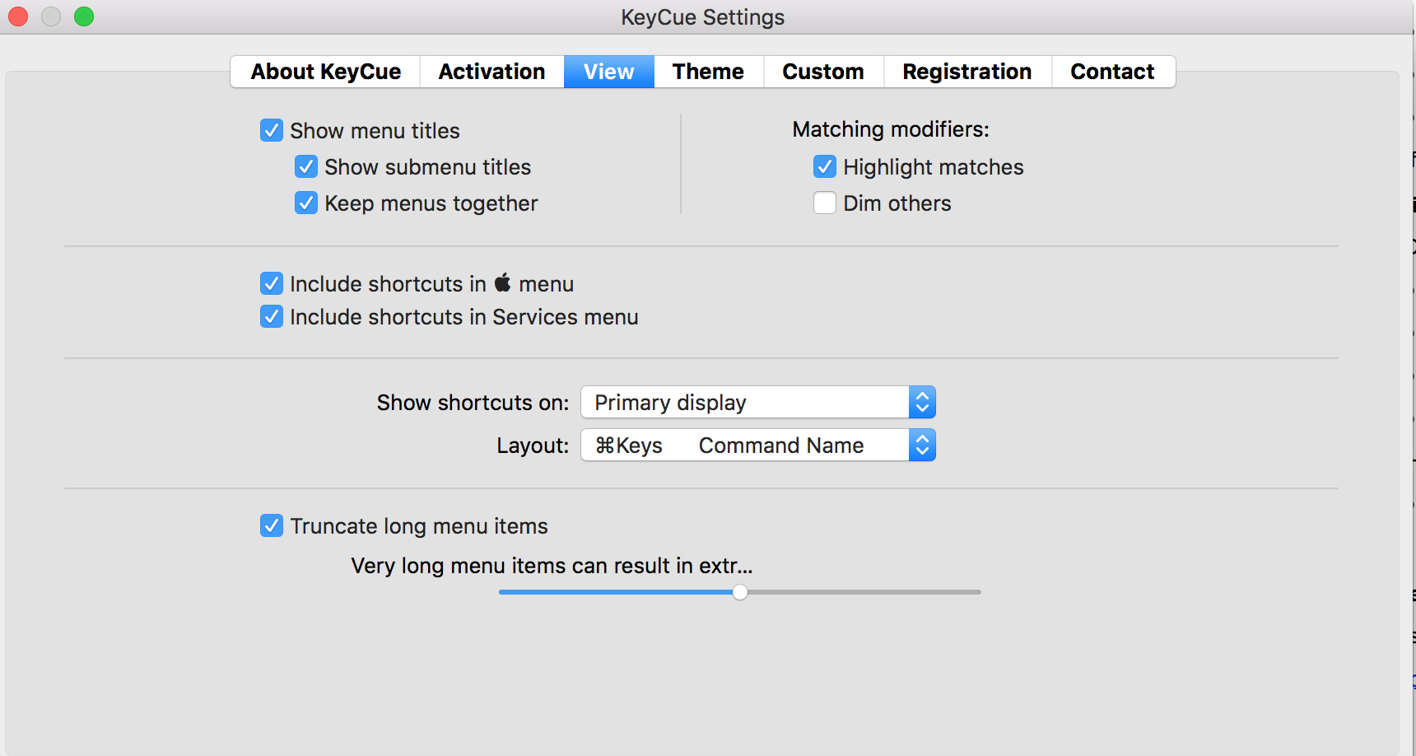
Task: Disable Truncate long menu items
Action: coord(272,525)
